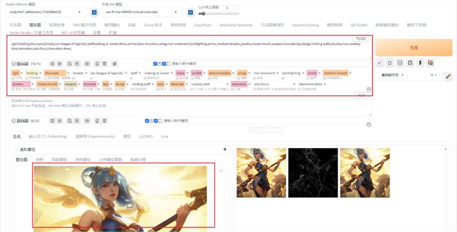Viewport: 457px width, 232px height.
Task: Open the Hypernetworks tab
Action: point(95,137)
